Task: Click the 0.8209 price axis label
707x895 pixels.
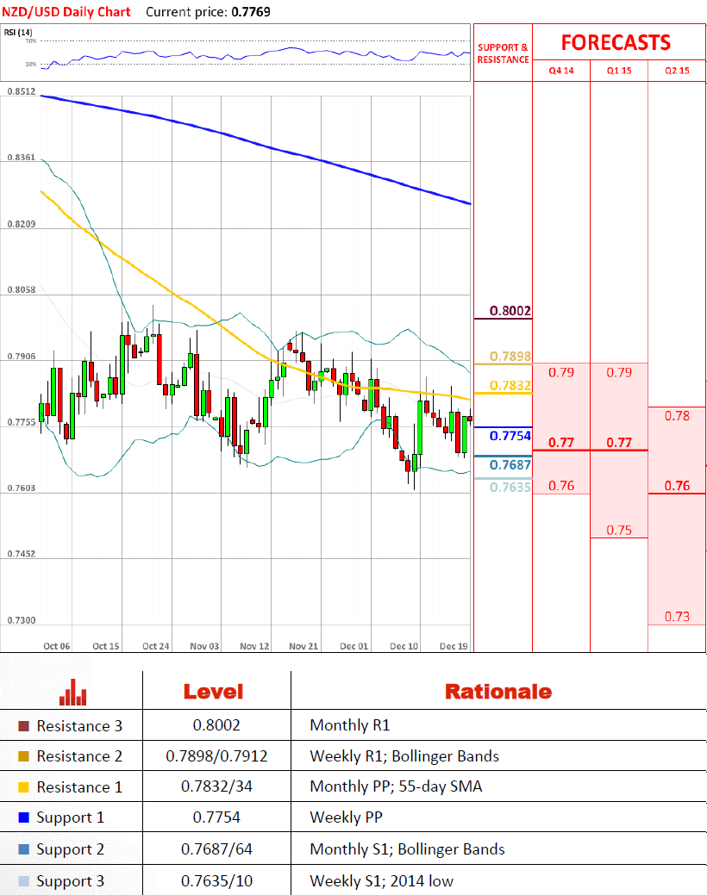Action: [x=22, y=224]
